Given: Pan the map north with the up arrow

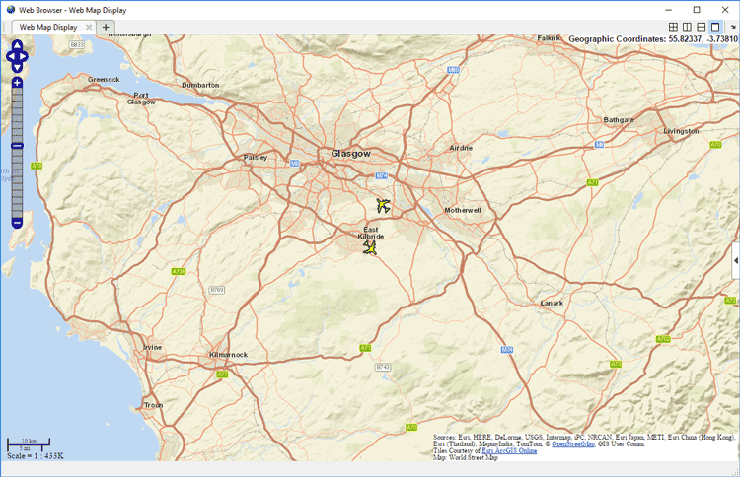Looking at the screenshot, I should [17, 45].
